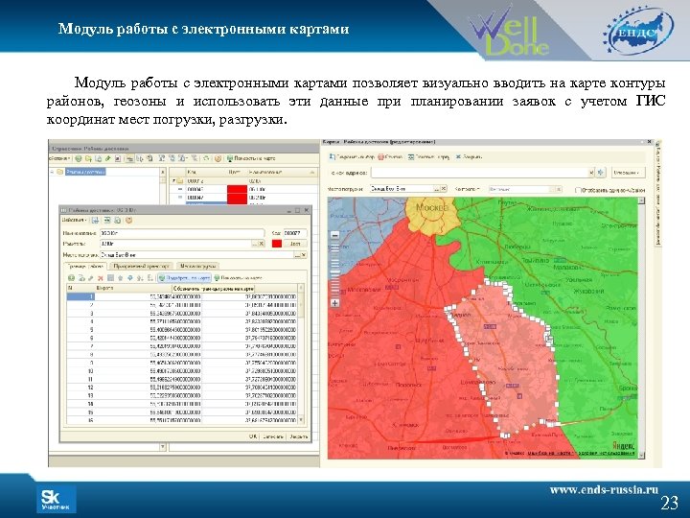
Task: Open the 'Операции' dropdown in the map window
Action: [628, 173]
